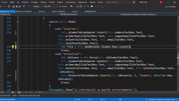The width and height of the screenshot is (179, 101).
Task: Click Col 75 in status bar
Action: 90,99
